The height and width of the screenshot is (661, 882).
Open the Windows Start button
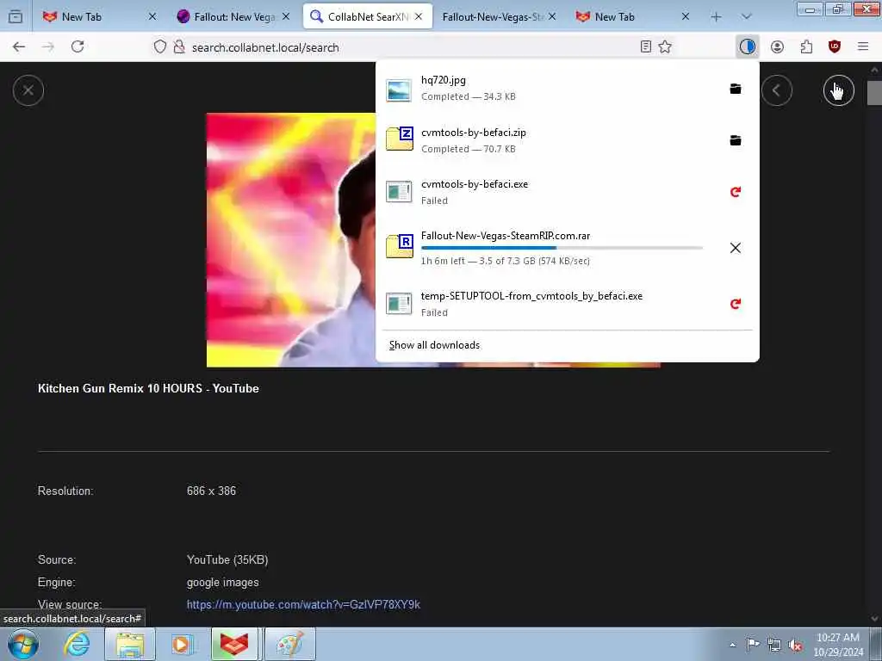(x=22, y=645)
